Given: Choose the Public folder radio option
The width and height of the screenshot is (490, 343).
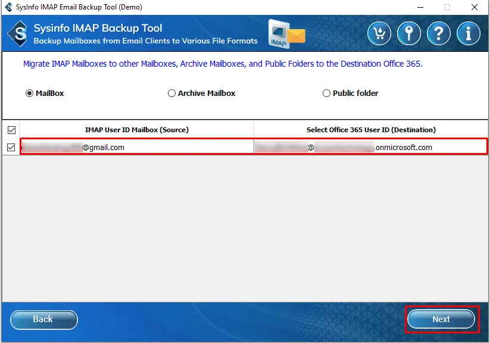Looking at the screenshot, I should pos(326,93).
